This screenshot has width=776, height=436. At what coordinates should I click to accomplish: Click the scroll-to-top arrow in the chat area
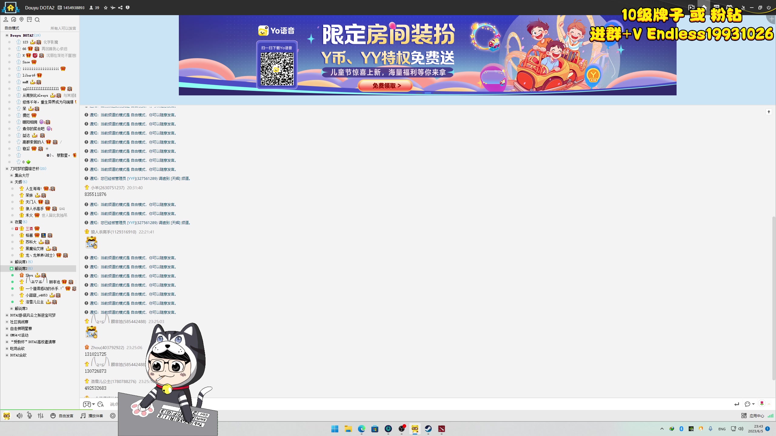point(769,112)
